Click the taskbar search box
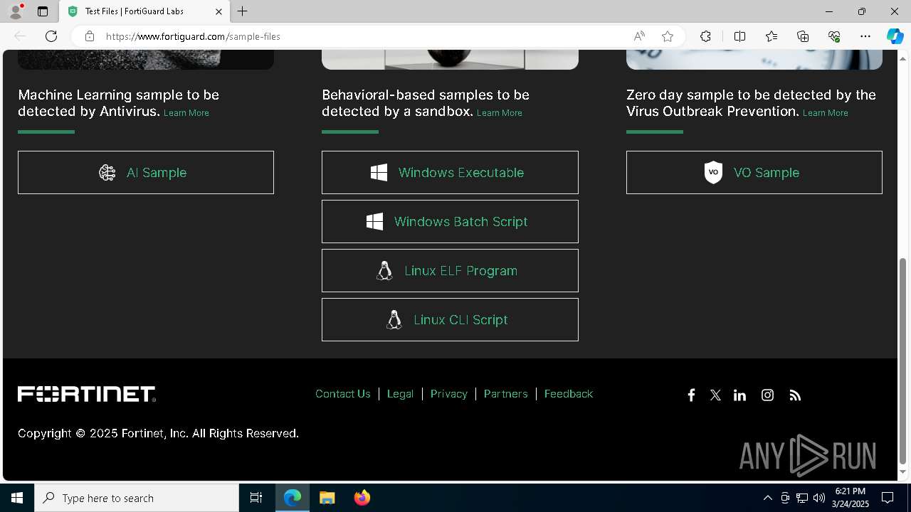 coord(137,498)
